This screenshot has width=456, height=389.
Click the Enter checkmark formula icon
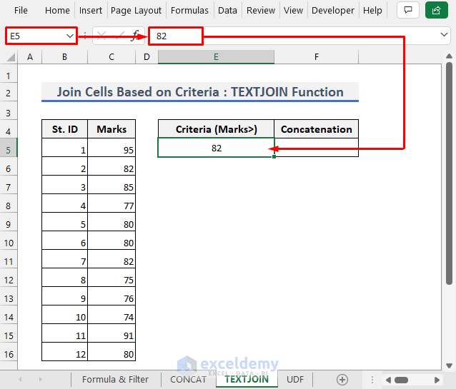tap(119, 36)
